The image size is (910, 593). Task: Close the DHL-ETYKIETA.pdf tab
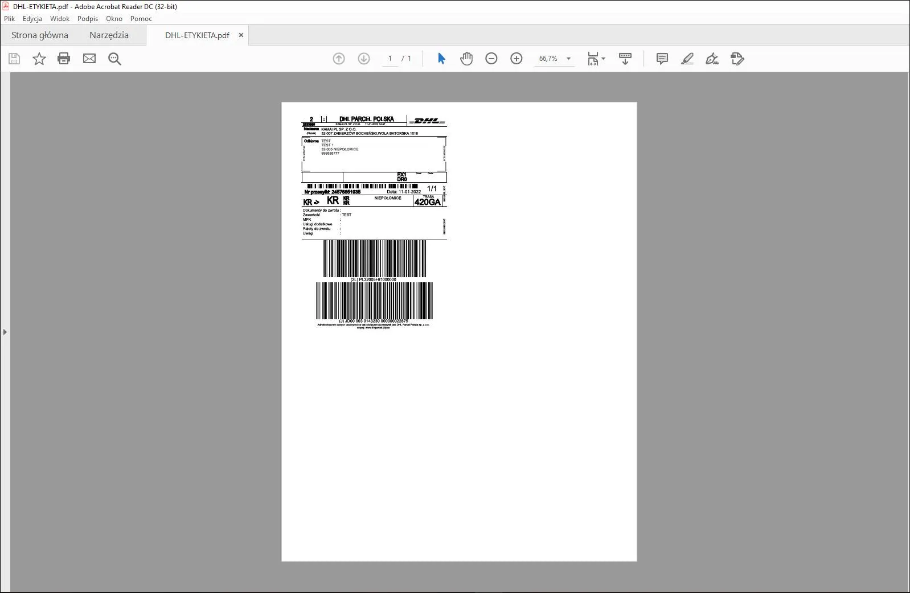tap(241, 35)
